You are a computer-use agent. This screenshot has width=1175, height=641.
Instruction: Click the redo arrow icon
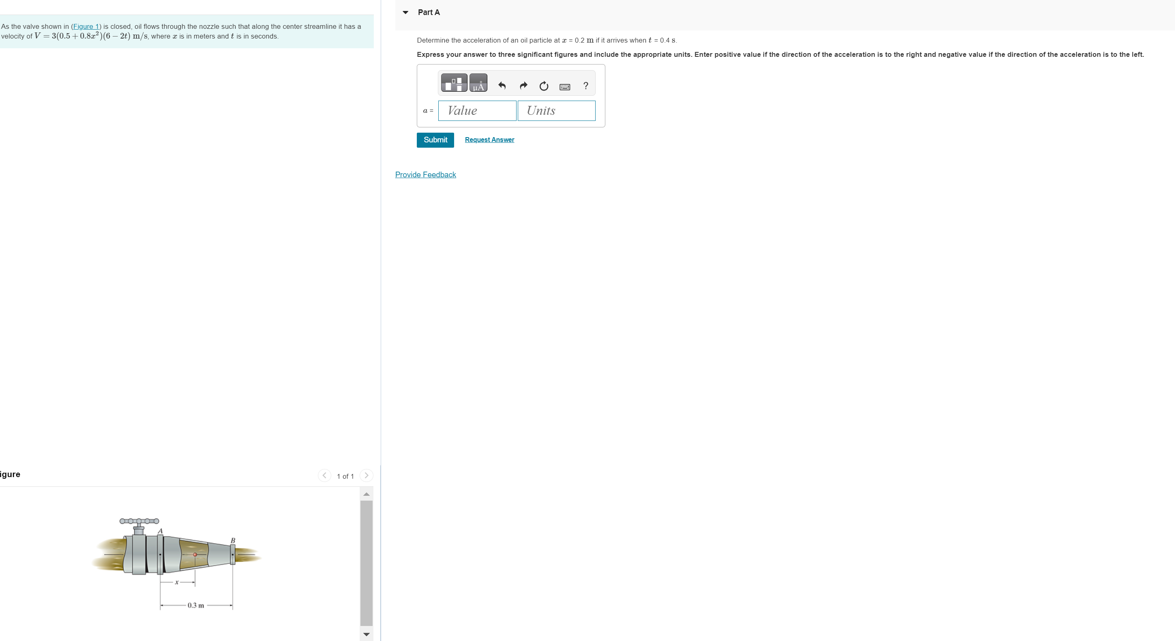[x=523, y=86]
